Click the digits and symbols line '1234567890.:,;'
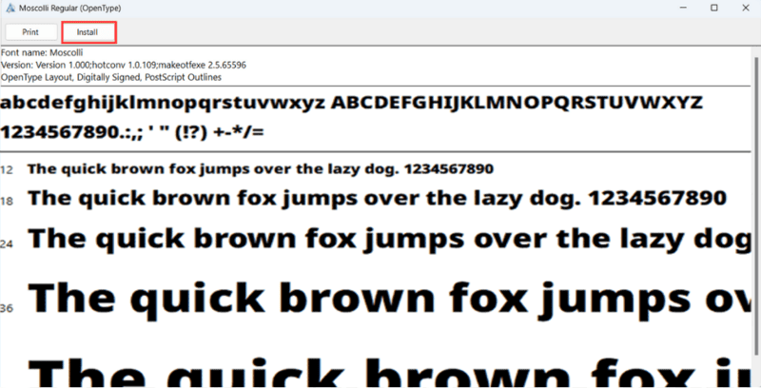 [132, 132]
